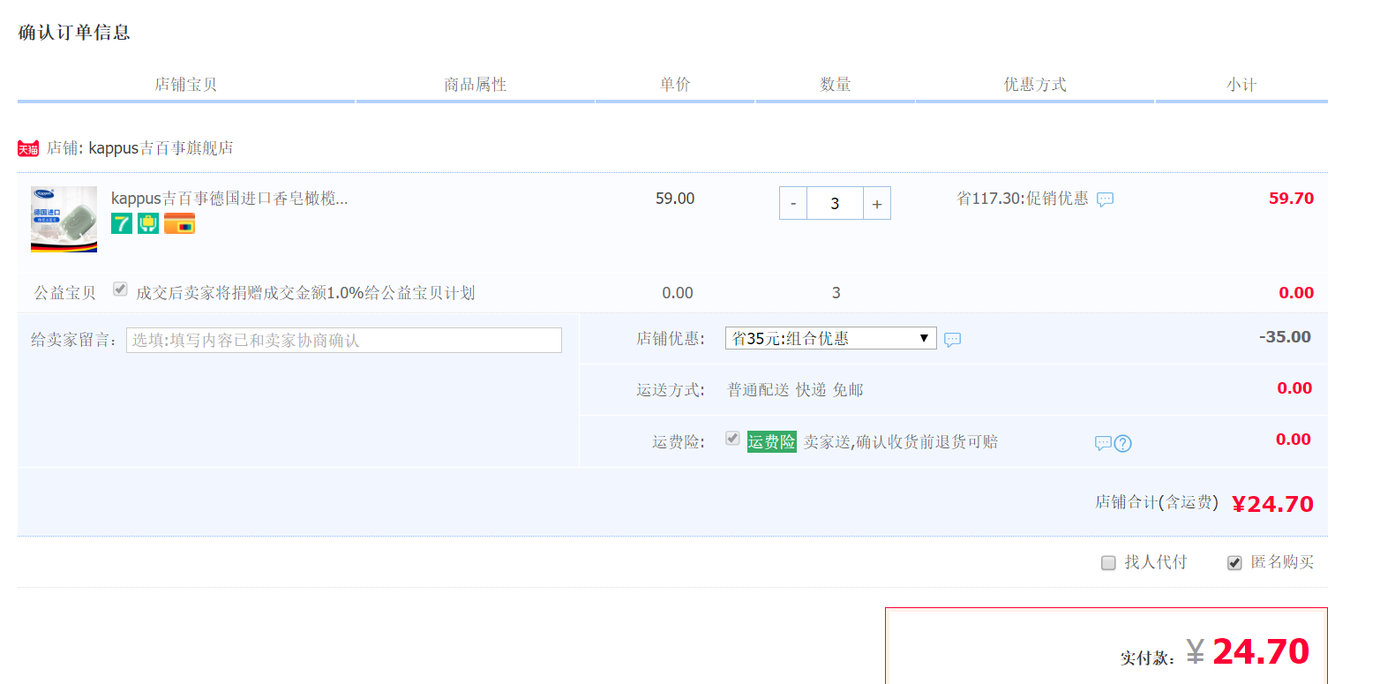The height and width of the screenshot is (684, 1395).
Task: Toggle the 运费险 shipping insurance checkbox
Action: click(x=732, y=438)
